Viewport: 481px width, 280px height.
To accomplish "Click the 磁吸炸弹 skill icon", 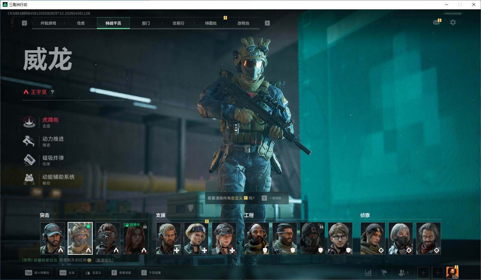I will coord(29,160).
